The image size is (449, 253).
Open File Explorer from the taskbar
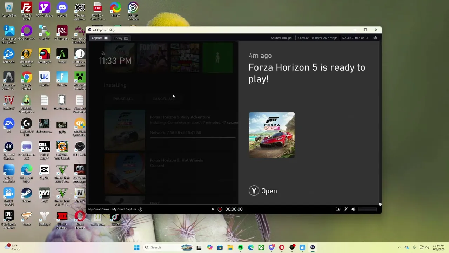230,247
